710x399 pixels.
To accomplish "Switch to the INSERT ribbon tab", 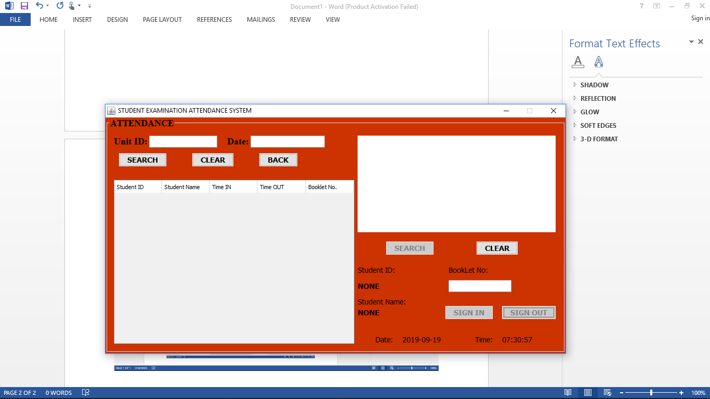I will pos(82,20).
